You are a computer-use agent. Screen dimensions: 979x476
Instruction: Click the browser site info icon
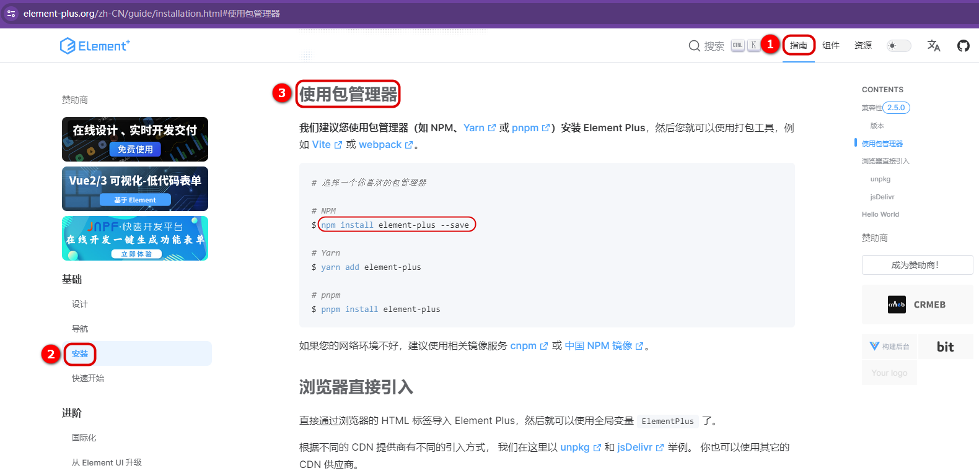coord(11,13)
